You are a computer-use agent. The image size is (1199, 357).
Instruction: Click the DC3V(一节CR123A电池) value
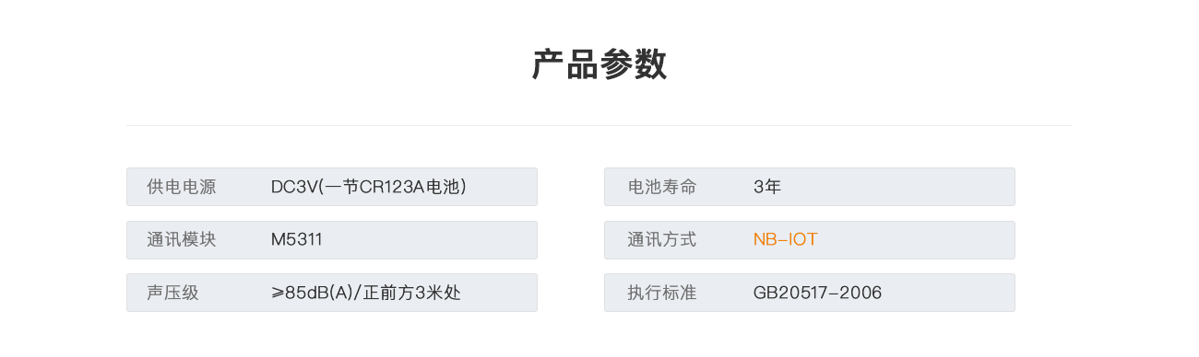[368, 187]
